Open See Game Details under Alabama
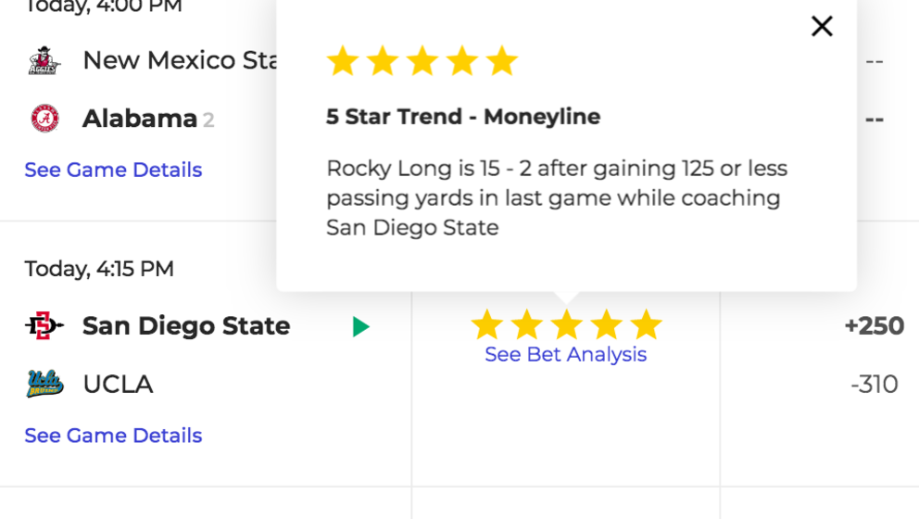 pos(113,170)
